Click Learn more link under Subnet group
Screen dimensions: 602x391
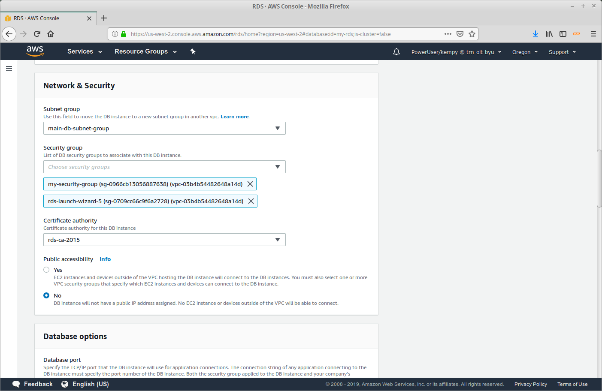click(x=235, y=117)
